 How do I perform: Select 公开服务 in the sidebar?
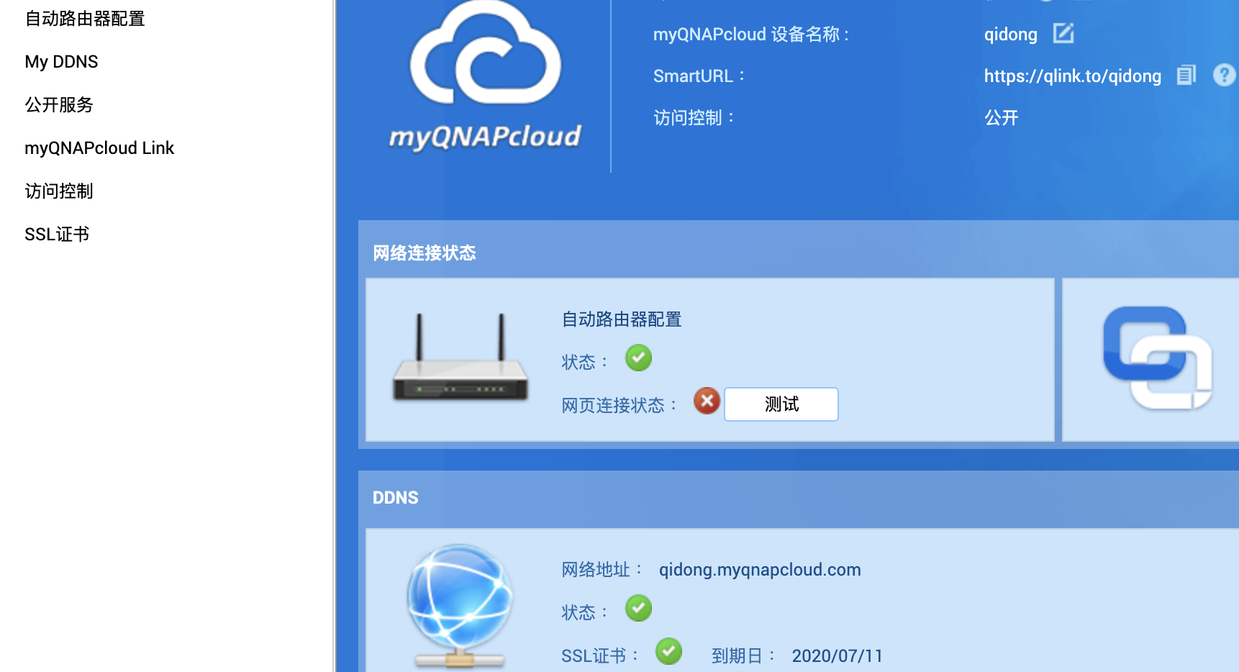59,105
